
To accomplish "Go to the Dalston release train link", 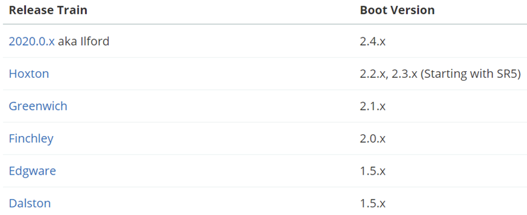I will click(30, 203).
